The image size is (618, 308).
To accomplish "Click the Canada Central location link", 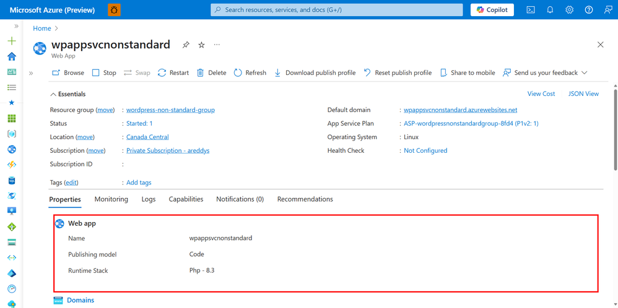I will (147, 137).
